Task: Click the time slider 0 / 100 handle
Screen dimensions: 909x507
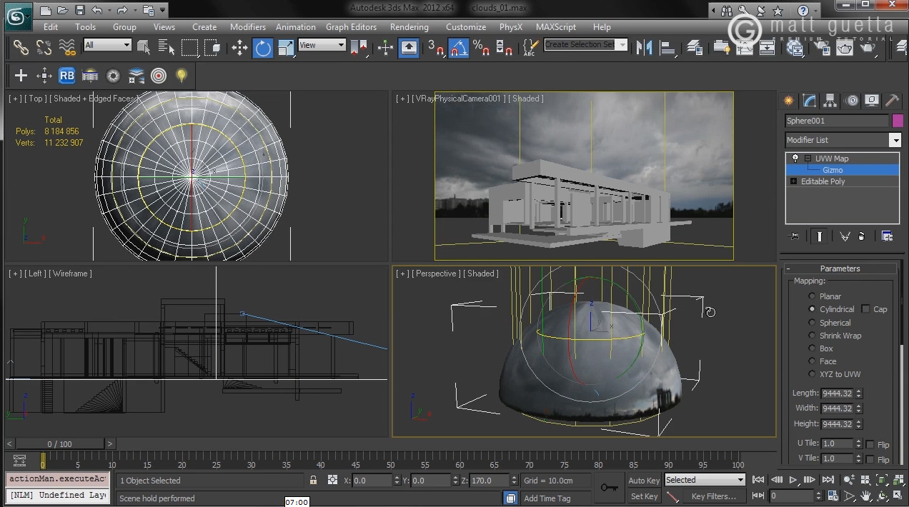Action: pyautogui.click(x=60, y=444)
